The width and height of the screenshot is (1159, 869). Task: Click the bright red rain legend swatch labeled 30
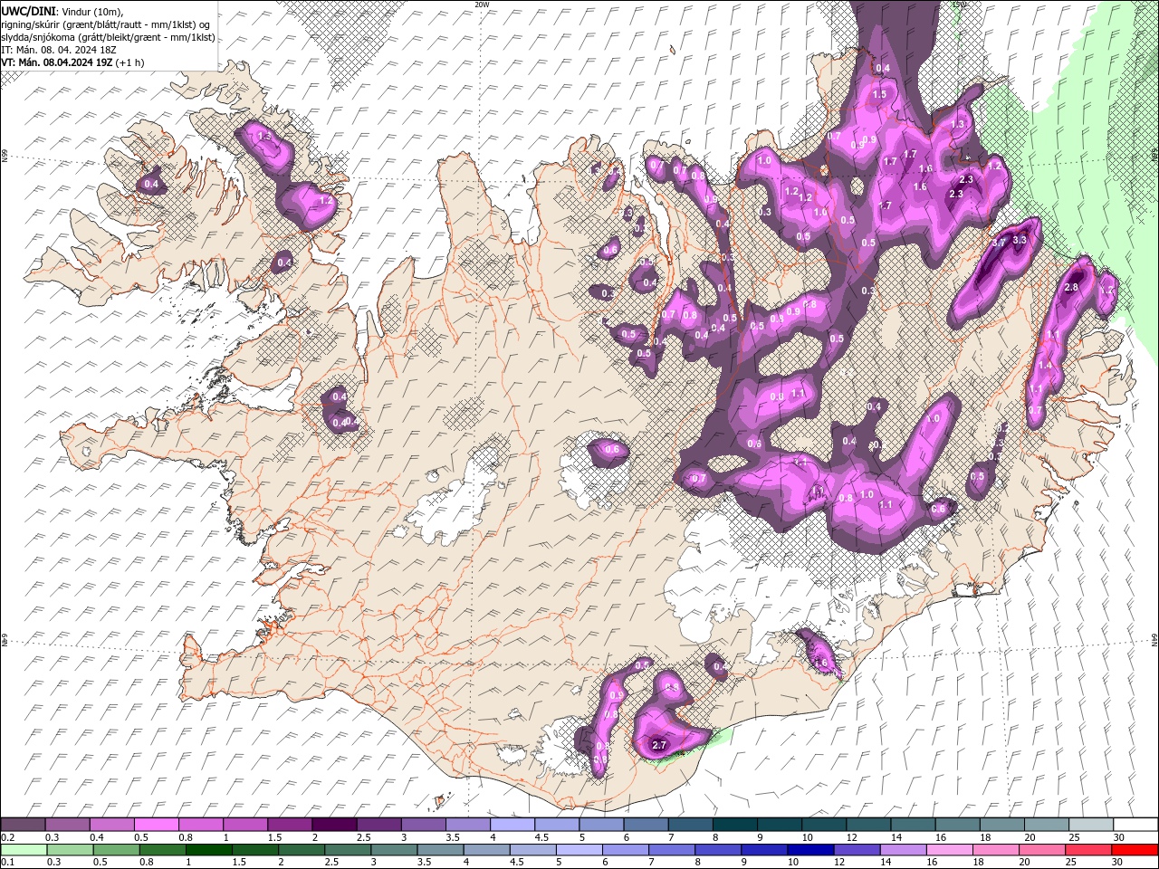coord(1135,850)
